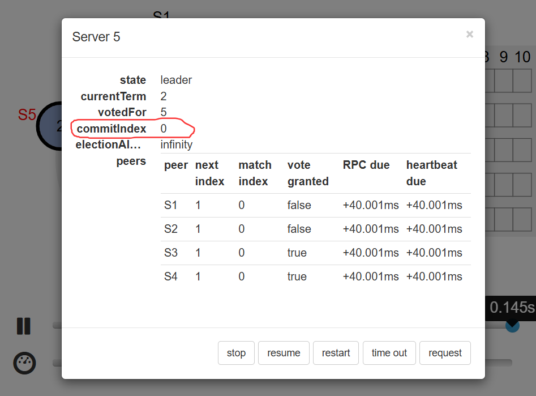Click the resume button
536x396 pixels.
click(284, 353)
